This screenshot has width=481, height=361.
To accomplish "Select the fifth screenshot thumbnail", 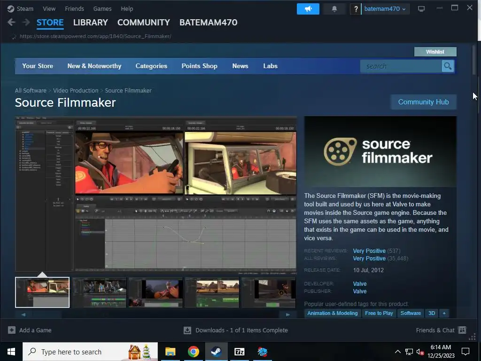I will (268, 292).
